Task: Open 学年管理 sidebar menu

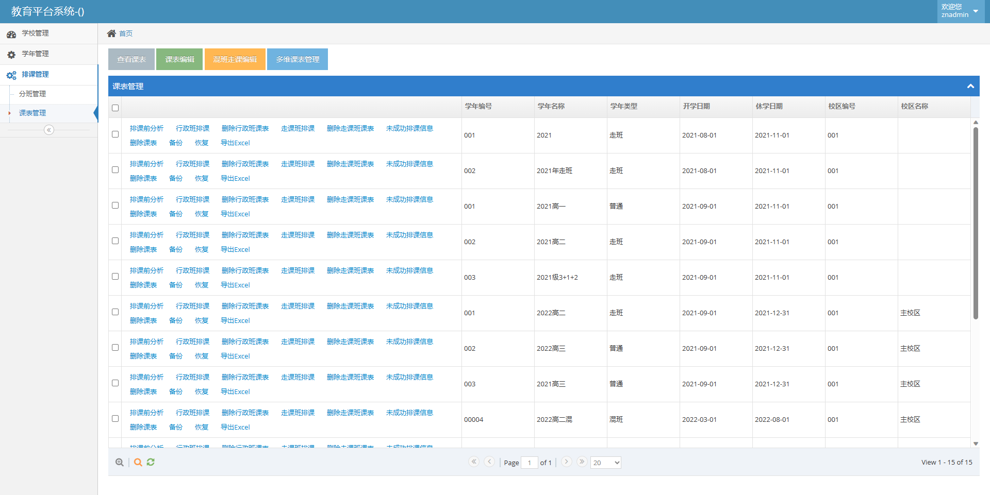Action: [48, 54]
